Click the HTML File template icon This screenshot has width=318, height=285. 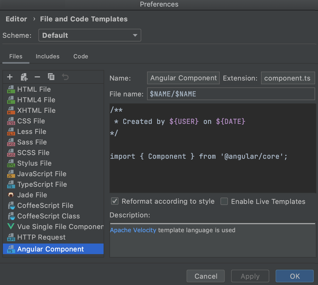click(11, 89)
